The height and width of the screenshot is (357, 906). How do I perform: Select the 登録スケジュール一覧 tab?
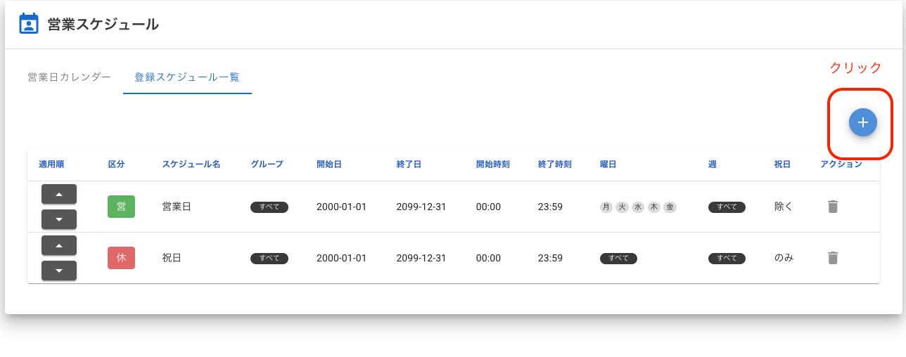[x=187, y=77]
